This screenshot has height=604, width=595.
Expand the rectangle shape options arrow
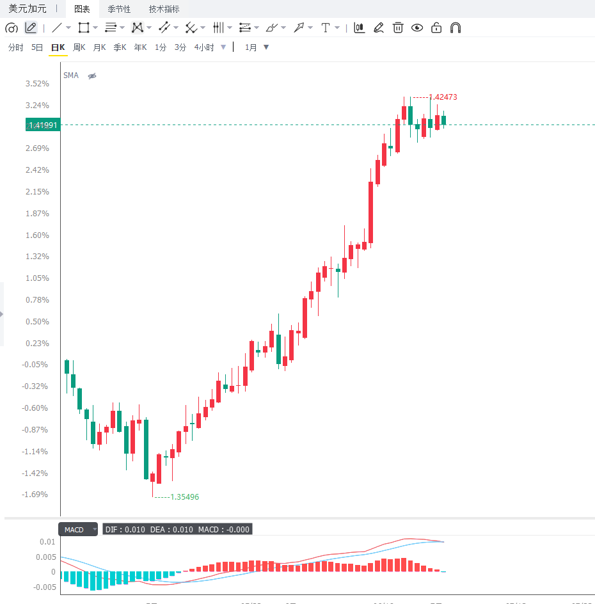(x=95, y=28)
